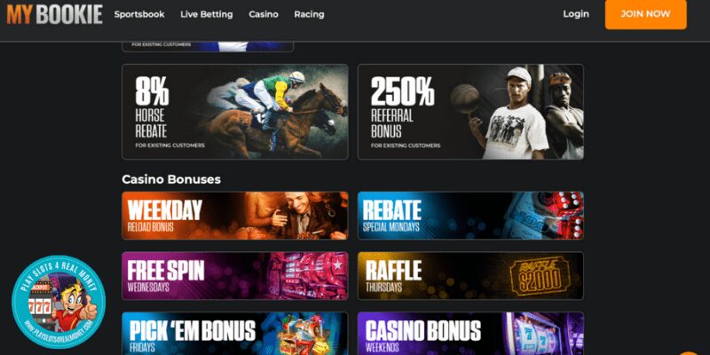Go to Live Betting
Image resolution: width=710 pixels, height=355 pixels.
207,14
